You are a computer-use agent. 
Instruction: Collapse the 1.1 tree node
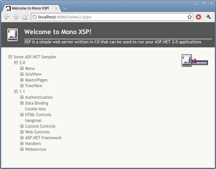point(16,92)
